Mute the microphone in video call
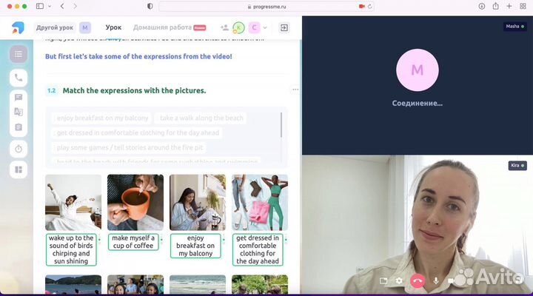 click(x=436, y=281)
